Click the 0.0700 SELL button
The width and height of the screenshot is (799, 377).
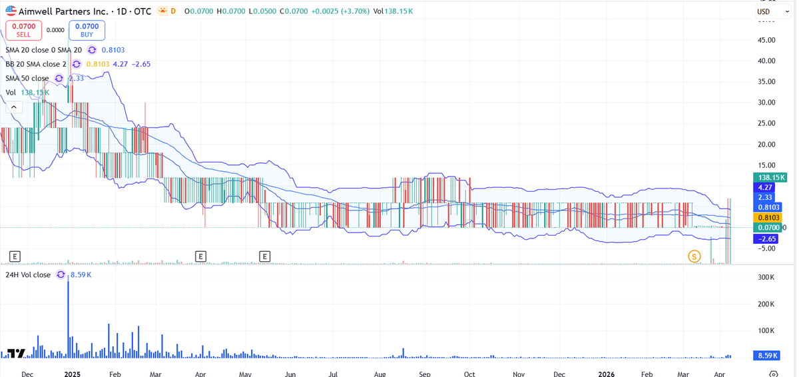coord(23,30)
